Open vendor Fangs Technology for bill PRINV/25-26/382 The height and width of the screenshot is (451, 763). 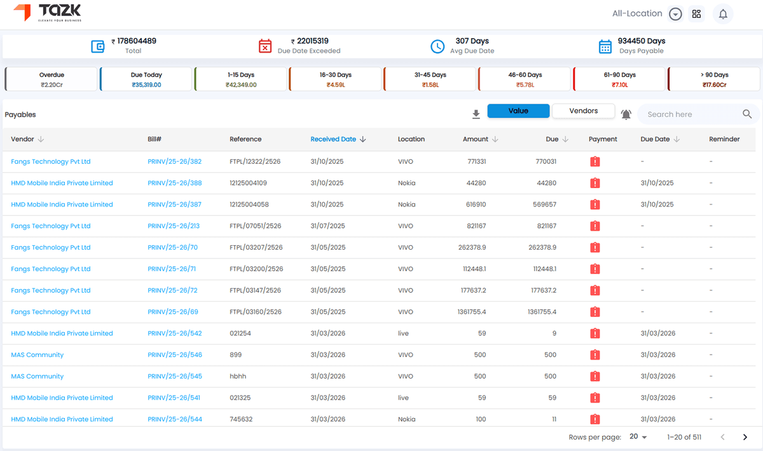click(x=51, y=161)
